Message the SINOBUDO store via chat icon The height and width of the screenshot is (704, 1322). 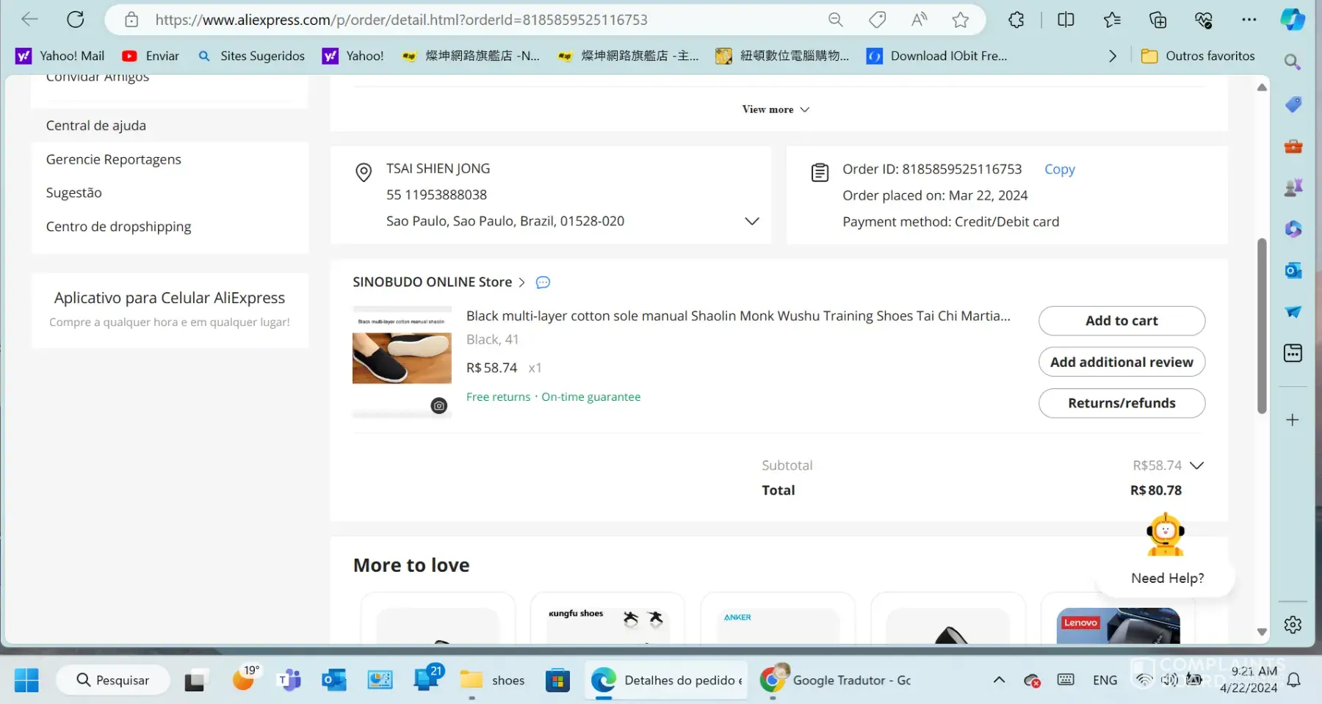pyautogui.click(x=543, y=283)
